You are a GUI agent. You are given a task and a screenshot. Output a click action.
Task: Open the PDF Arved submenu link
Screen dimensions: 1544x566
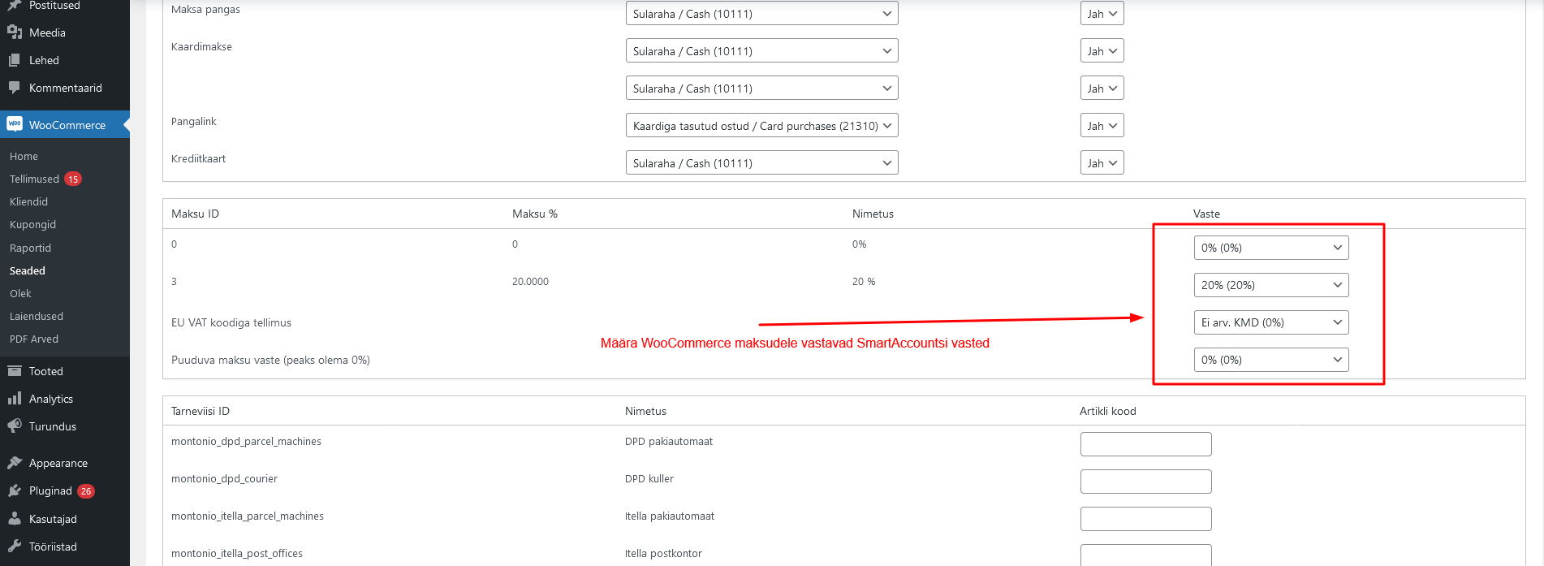click(x=34, y=339)
